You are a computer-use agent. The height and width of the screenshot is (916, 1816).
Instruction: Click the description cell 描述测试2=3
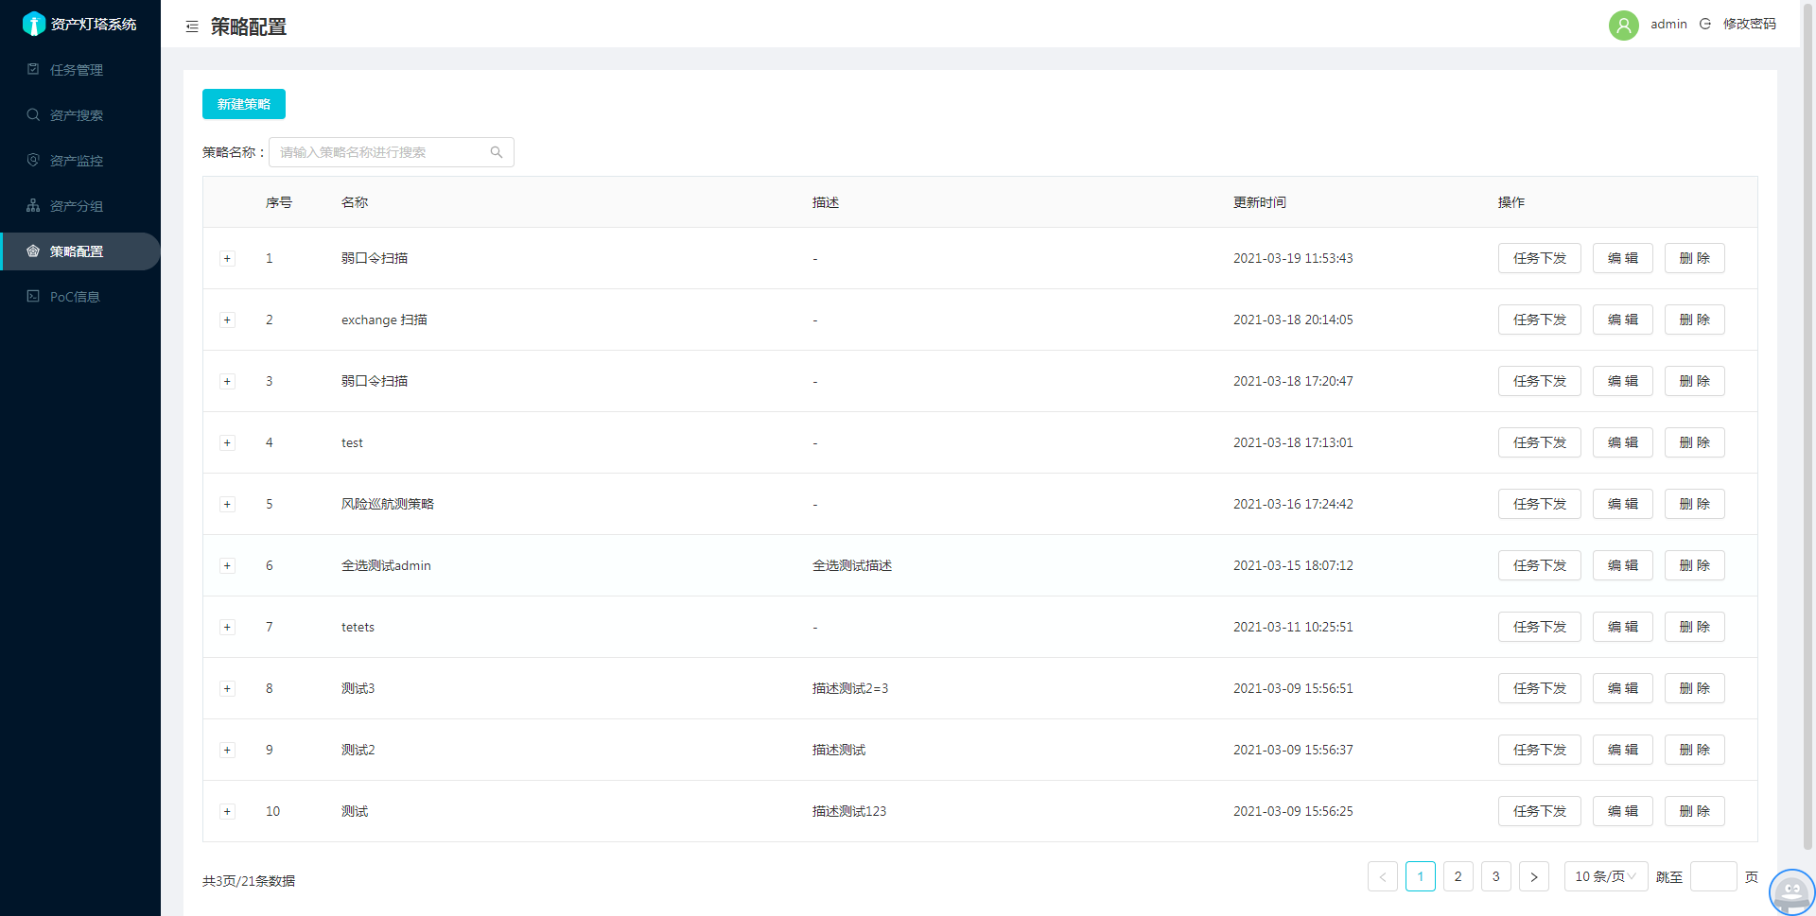[850, 688]
